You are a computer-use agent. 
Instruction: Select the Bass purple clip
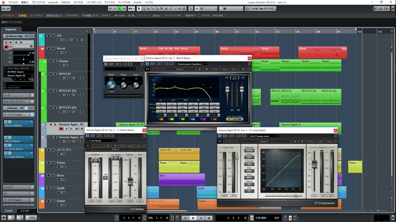[x=182, y=179]
